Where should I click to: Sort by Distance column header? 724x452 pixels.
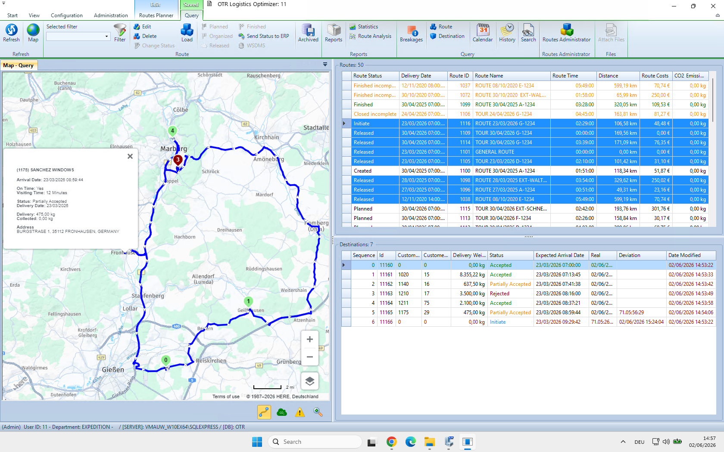coord(618,76)
